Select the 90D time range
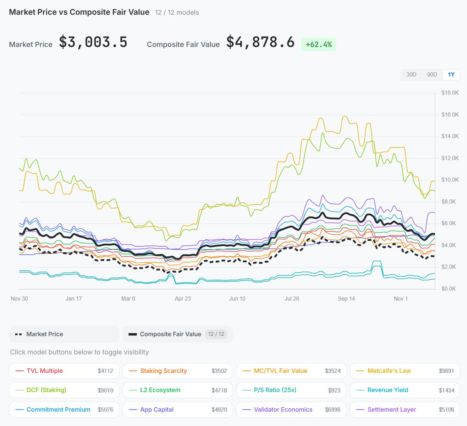Viewport: 467px width, 426px height. point(432,75)
